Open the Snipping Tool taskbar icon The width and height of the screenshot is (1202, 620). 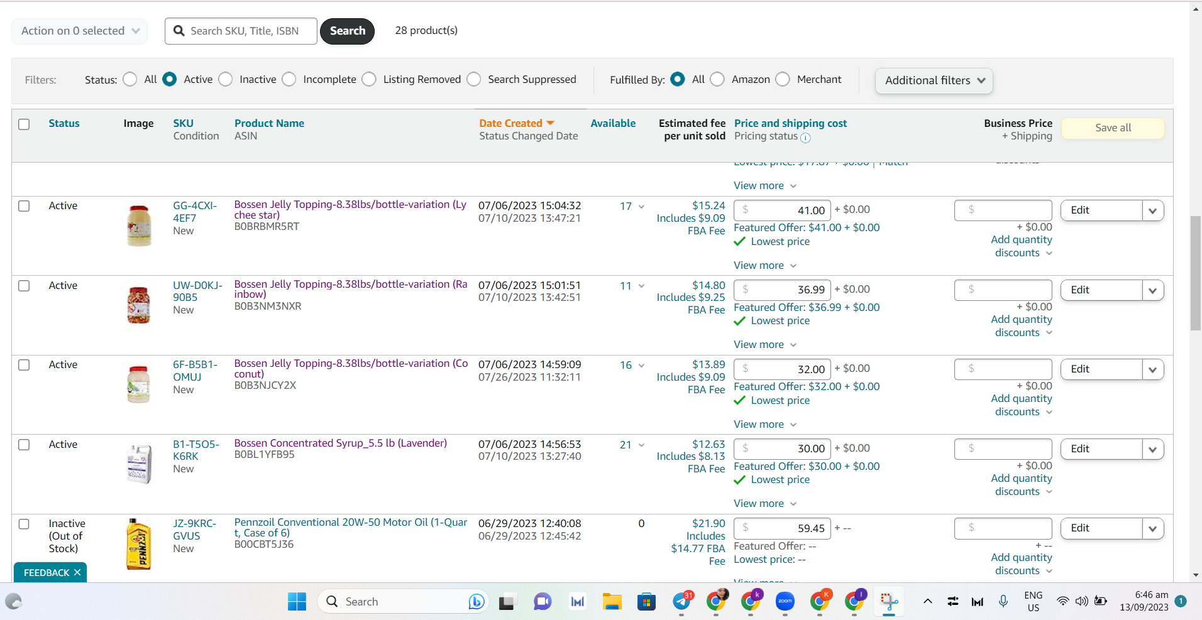tap(889, 602)
